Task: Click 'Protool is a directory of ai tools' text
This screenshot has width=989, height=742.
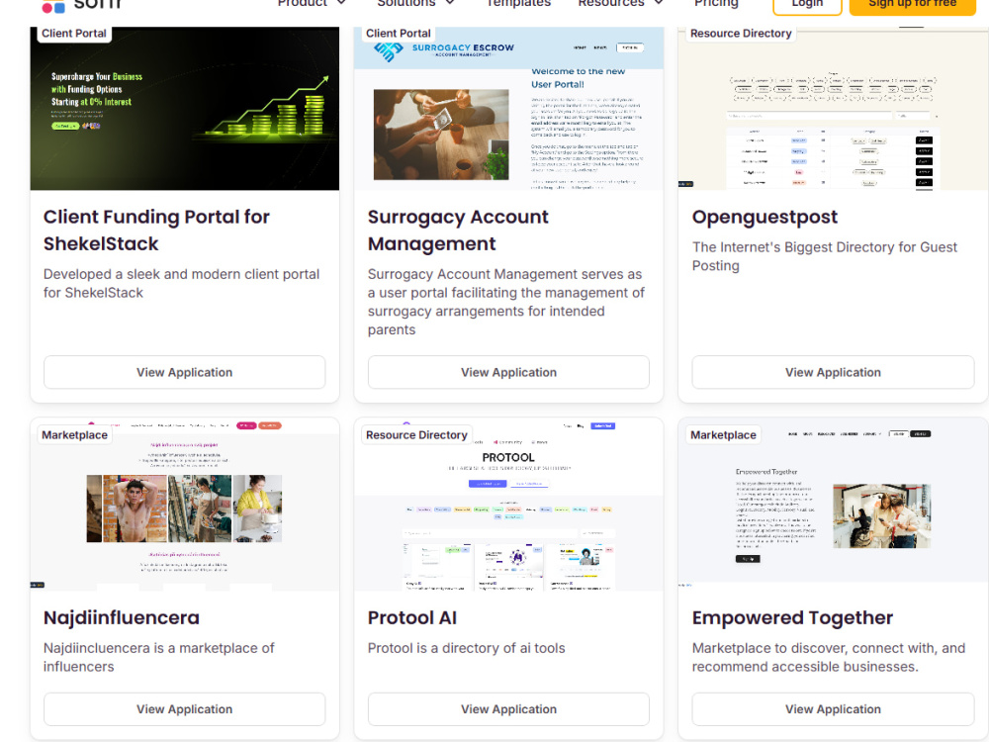Action: tap(466, 648)
